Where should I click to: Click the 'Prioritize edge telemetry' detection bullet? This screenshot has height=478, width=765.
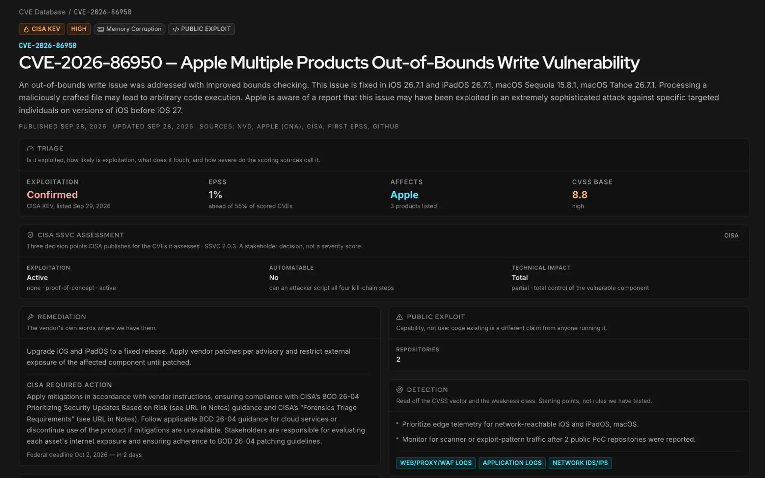coord(520,424)
